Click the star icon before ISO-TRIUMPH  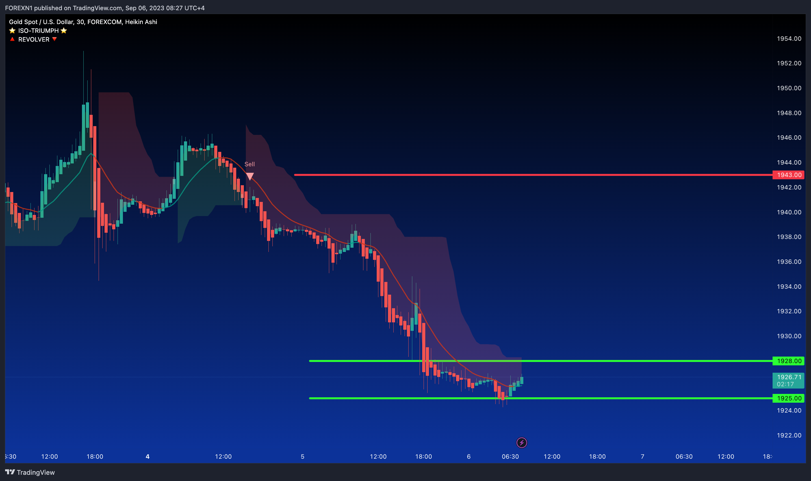[12, 31]
